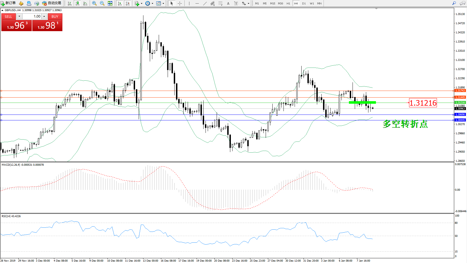Expand the chart periods clock dropdown
This screenshot has width=467, height=263.
tap(152, 4)
